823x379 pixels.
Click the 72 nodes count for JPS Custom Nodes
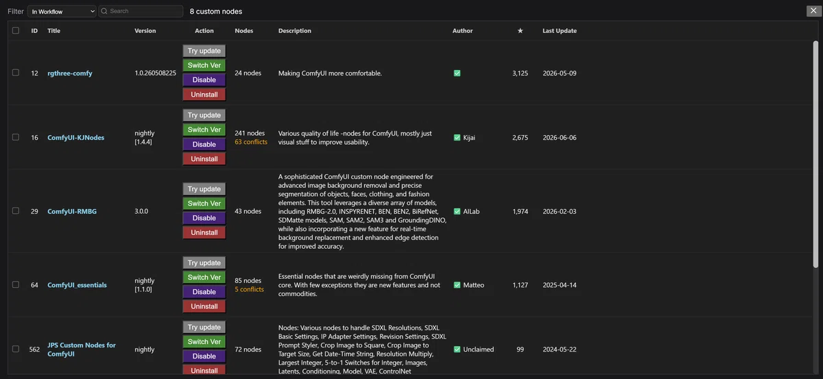tap(248, 350)
